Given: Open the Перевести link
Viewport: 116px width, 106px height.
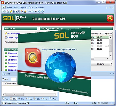Looking at the screenshot, I should click(12, 63).
